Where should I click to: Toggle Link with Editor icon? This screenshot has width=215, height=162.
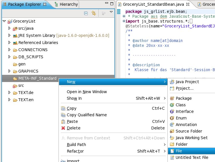tap(93, 13)
